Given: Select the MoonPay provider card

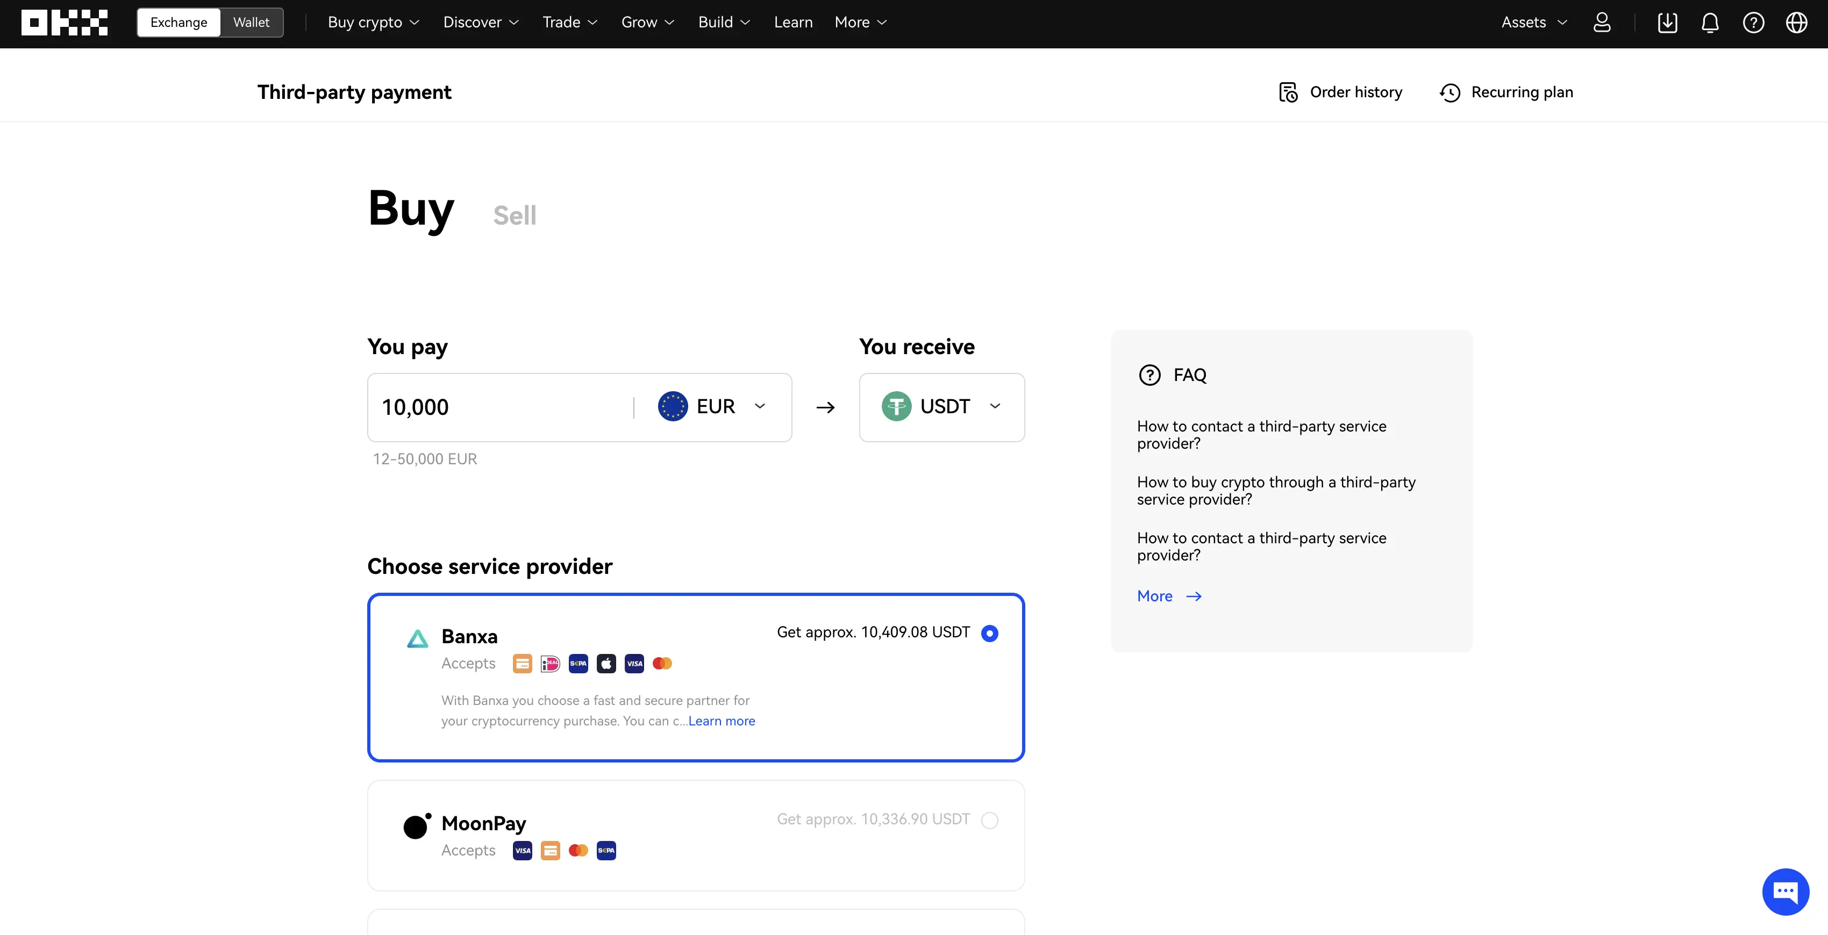Looking at the screenshot, I should pos(695,836).
